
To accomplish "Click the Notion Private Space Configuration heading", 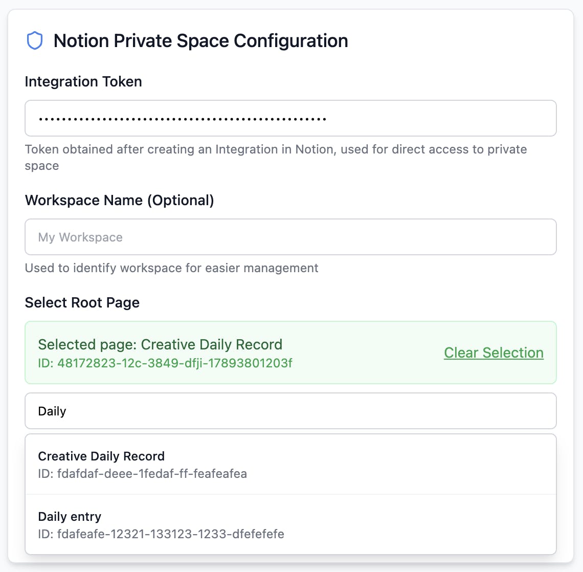I will (x=200, y=41).
